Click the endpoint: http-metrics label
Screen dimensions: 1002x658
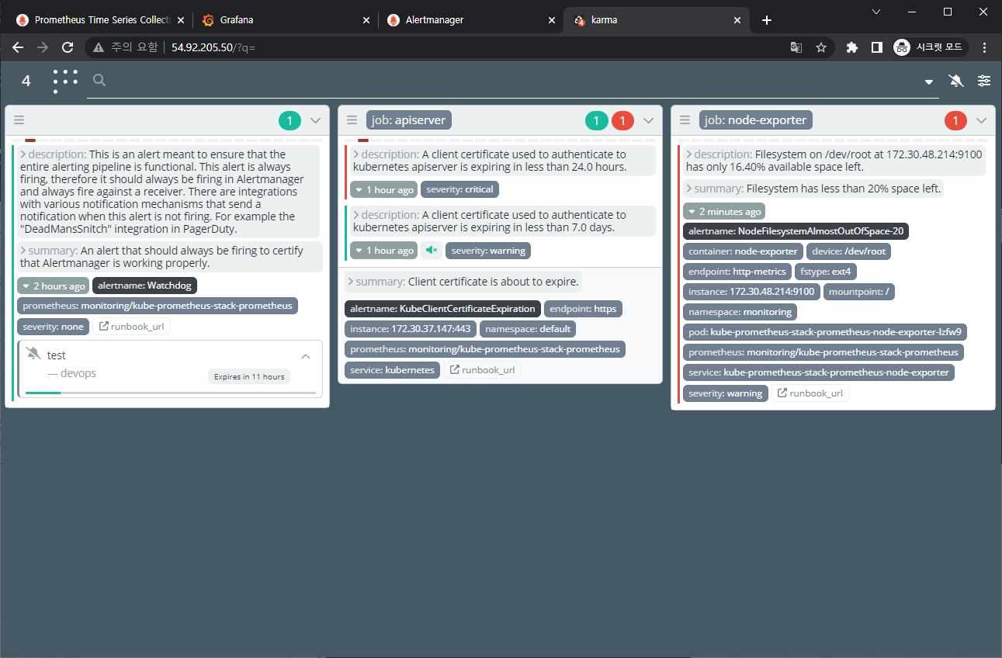738,272
